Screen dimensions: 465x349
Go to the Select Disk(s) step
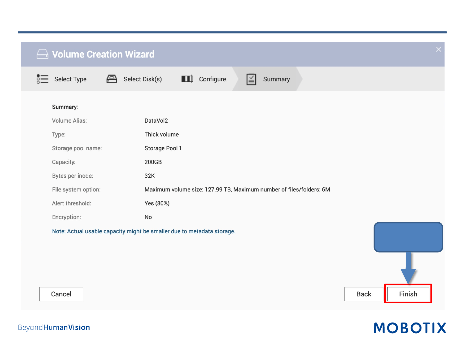pos(143,79)
